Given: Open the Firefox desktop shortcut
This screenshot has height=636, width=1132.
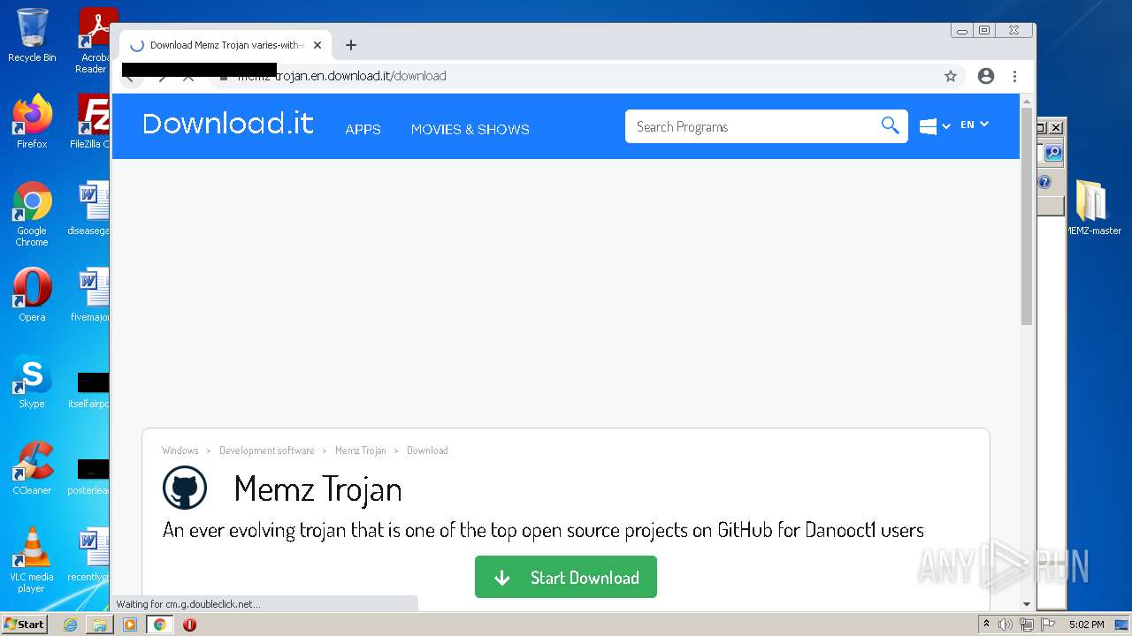Looking at the screenshot, I should 32,122.
